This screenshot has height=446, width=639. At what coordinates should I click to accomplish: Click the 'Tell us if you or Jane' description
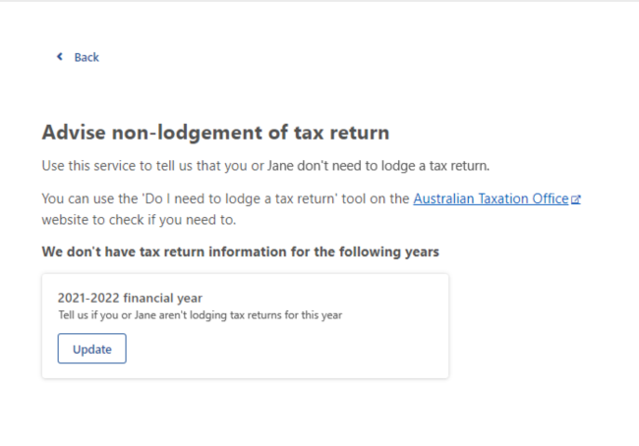point(201,315)
